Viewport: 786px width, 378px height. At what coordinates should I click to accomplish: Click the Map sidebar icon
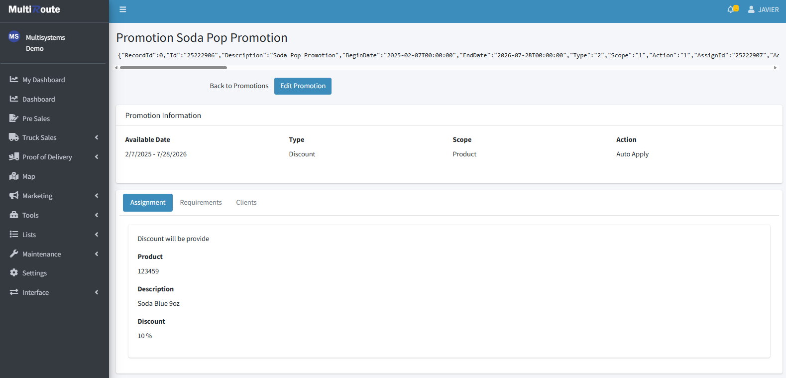coord(14,176)
